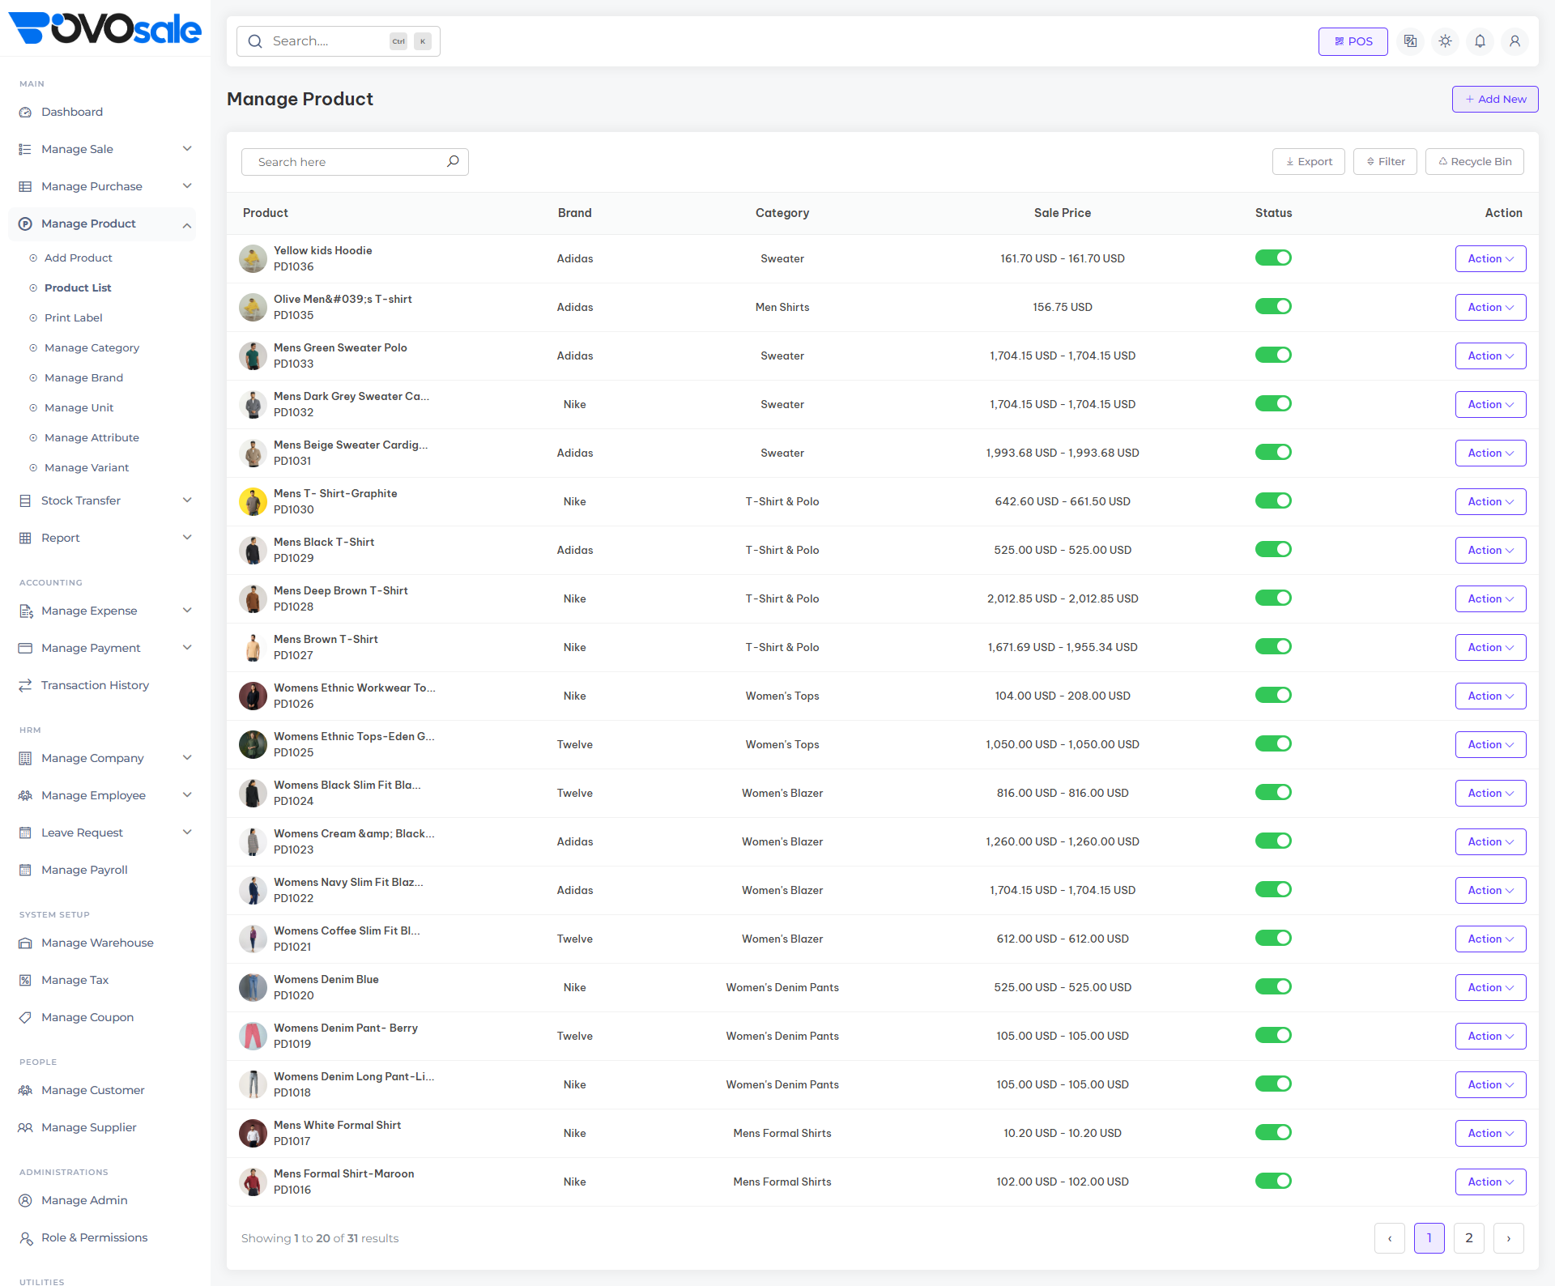This screenshot has height=1286, width=1555.
Task: Toggle status for Mens Formal Shirt-Maroon
Action: click(1273, 1181)
